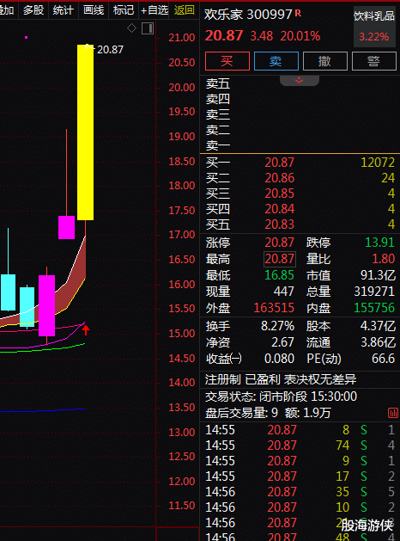Open the 饮料乳品 sector tag

[x=374, y=15]
